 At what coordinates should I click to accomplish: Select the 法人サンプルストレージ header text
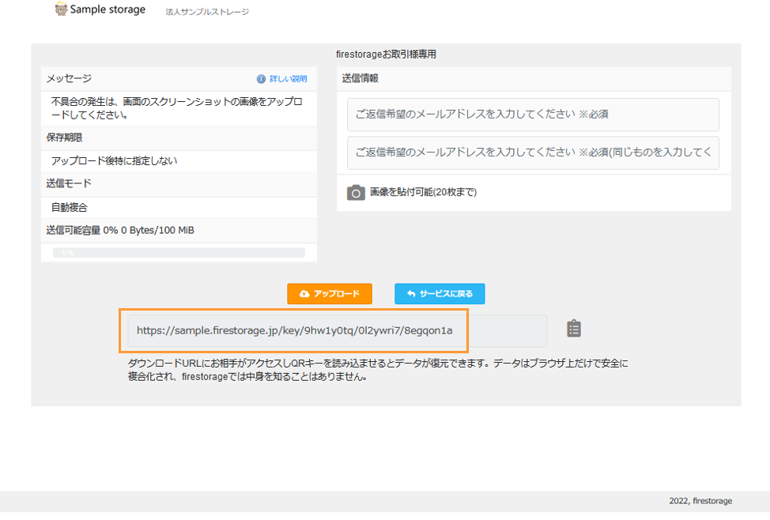click(207, 12)
